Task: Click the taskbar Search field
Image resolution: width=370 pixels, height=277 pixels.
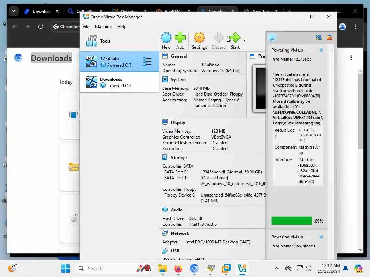Action: pos(114,268)
